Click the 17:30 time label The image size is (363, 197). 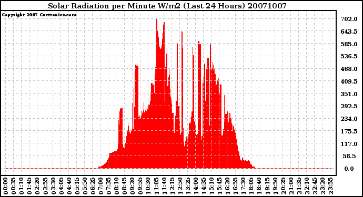point(244,186)
